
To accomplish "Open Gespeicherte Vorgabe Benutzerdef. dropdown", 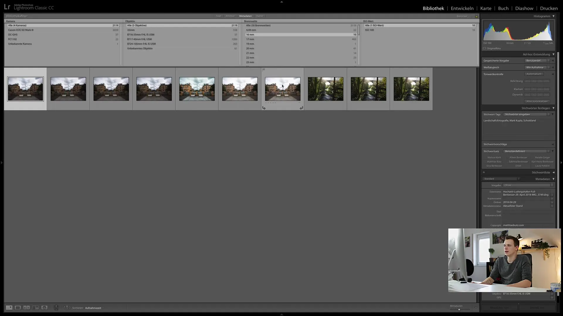I will (537, 61).
